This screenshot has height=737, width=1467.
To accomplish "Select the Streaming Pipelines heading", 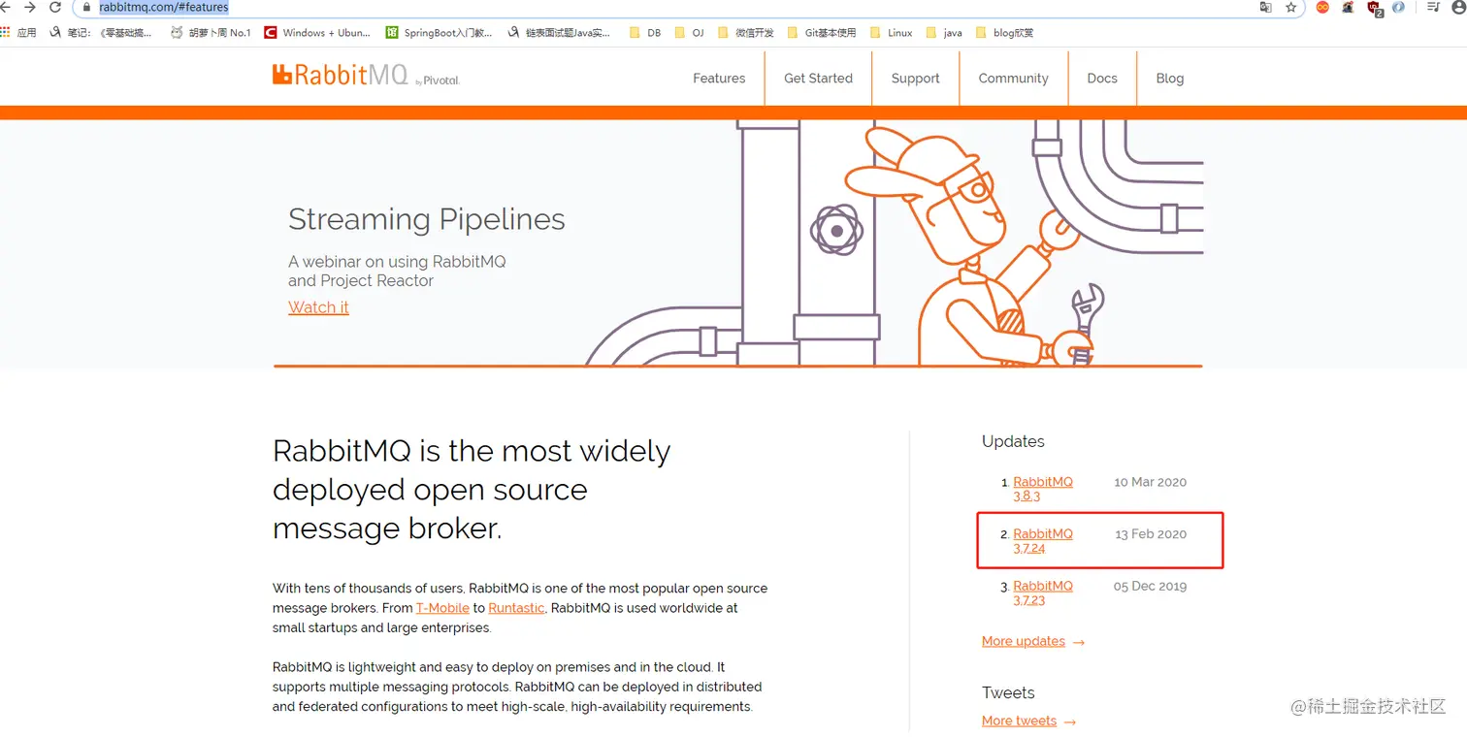I will 427,220.
